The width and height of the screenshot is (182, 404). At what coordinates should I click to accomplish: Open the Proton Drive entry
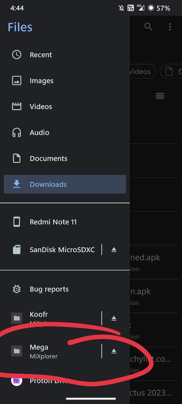coord(65,381)
